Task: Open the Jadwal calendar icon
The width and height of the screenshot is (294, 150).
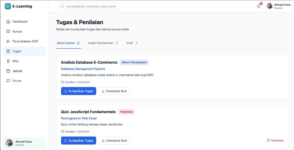Action: tap(8, 71)
